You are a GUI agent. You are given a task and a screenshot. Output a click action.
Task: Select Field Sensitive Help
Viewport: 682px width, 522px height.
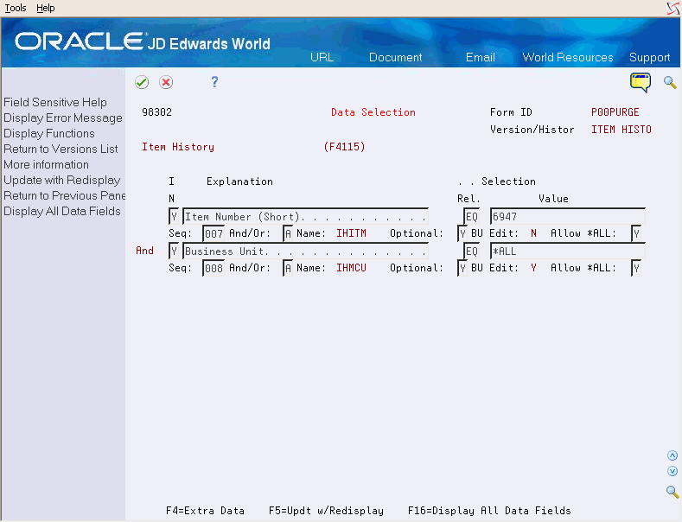55,102
